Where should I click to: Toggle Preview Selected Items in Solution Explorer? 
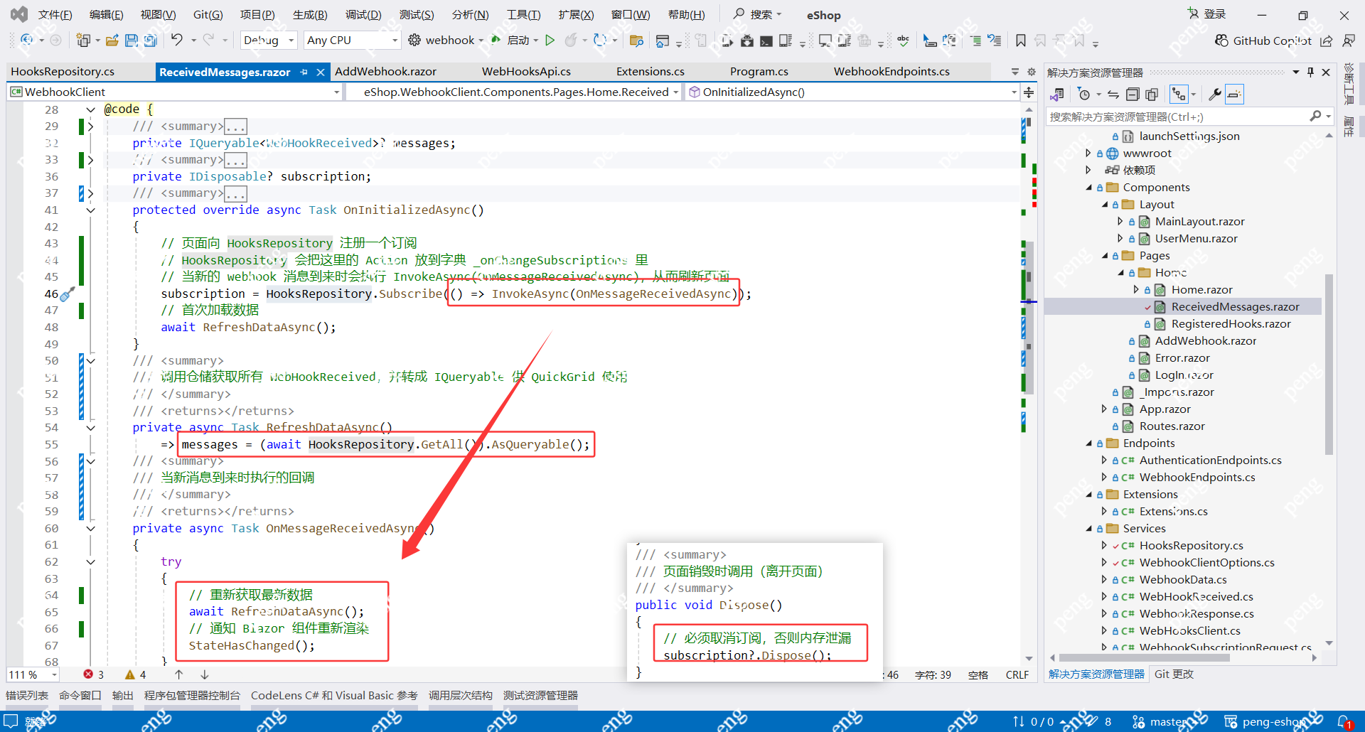point(1234,95)
